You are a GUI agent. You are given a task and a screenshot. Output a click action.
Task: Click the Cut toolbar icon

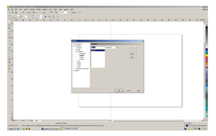pos(23,13)
